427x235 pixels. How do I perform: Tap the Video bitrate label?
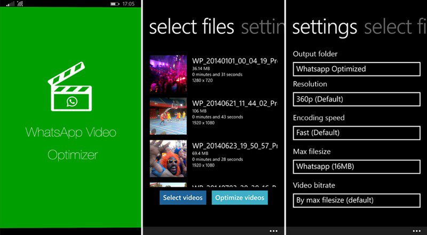(314, 185)
